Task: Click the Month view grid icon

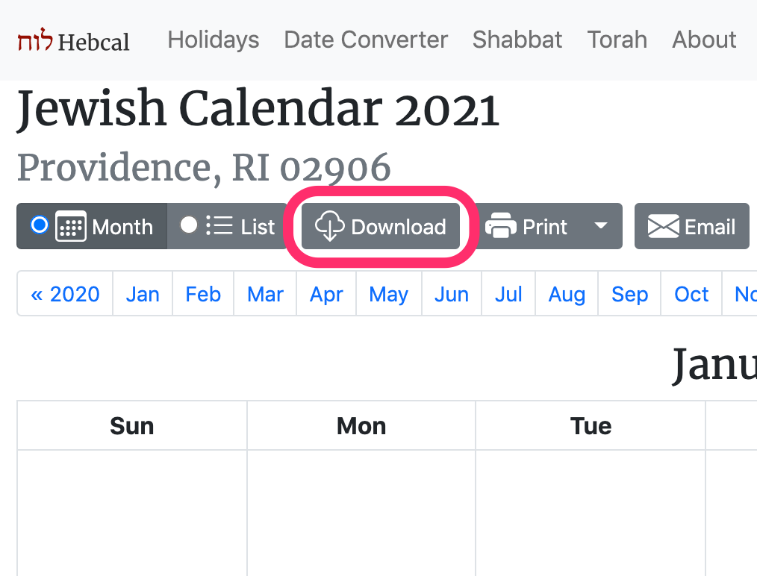Action: click(x=71, y=226)
